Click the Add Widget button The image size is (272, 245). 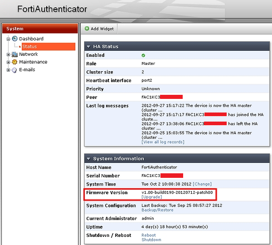coord(99,29)
